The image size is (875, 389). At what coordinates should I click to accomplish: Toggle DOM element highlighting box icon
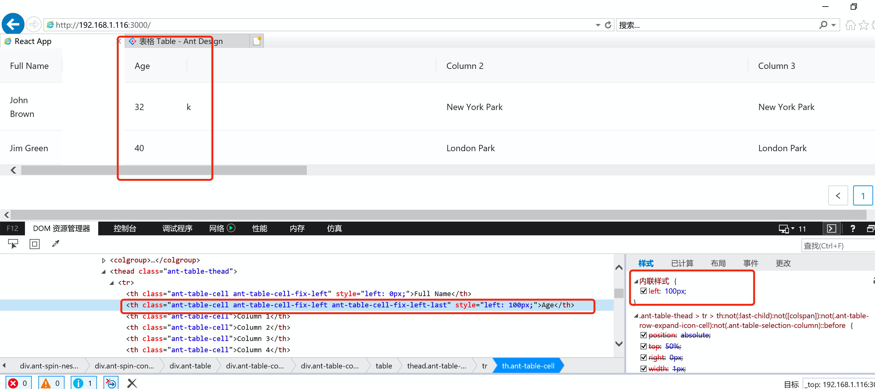(x=35, y=244)
